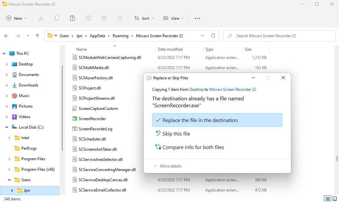The image size is (339, 202).
Task: Click the Search Movavi Screen Recorder 22 box
Action: pos(279,36)
